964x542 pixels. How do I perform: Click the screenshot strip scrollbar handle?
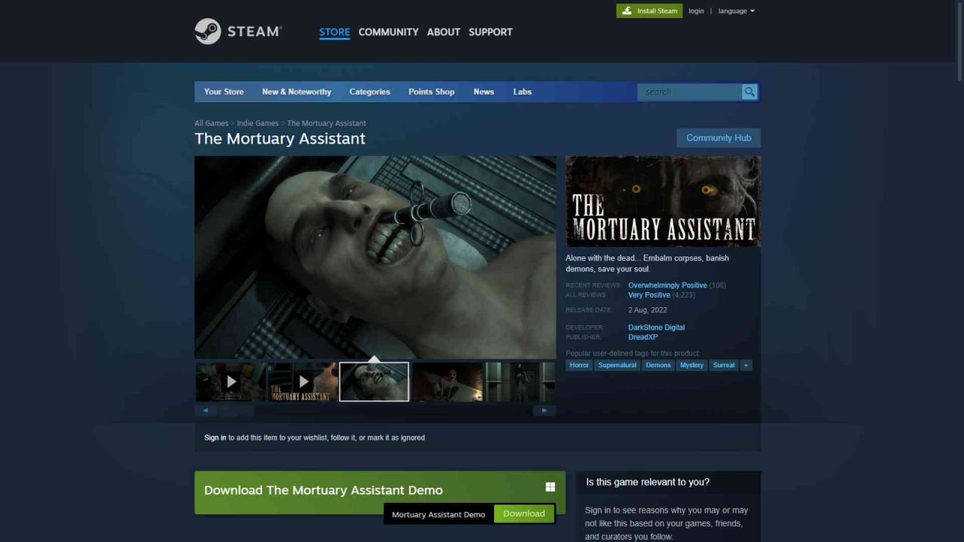236,411
